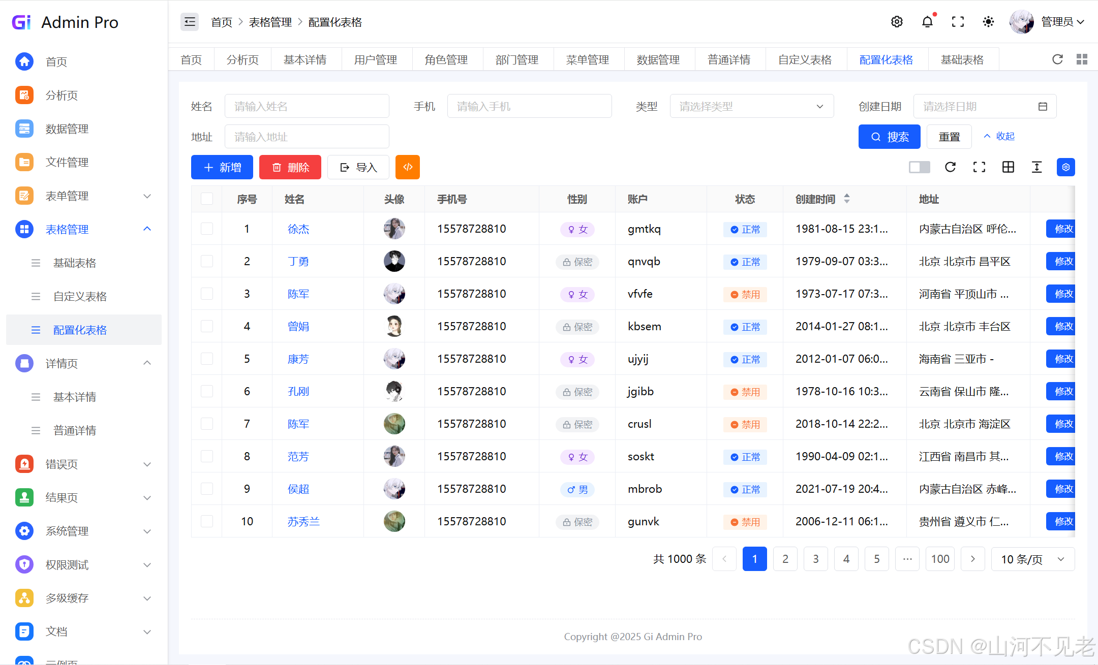Open the 10 条/页 page size dropdown
1098x665 pixels.
click(x=1032, y=559)
